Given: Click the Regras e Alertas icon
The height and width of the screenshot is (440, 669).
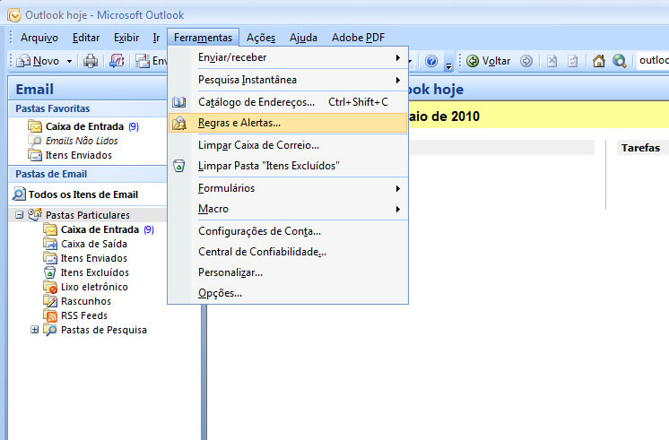Looking at the screenshot, I should click(x=178, y=123).
